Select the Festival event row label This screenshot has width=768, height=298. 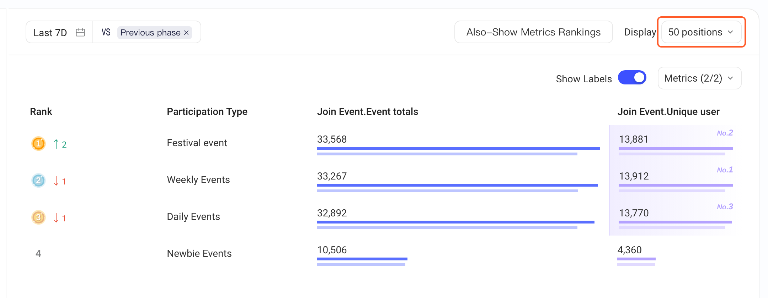[197, 143]
